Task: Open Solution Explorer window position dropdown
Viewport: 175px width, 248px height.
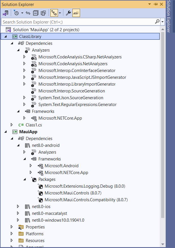Action: coord(150,4)
